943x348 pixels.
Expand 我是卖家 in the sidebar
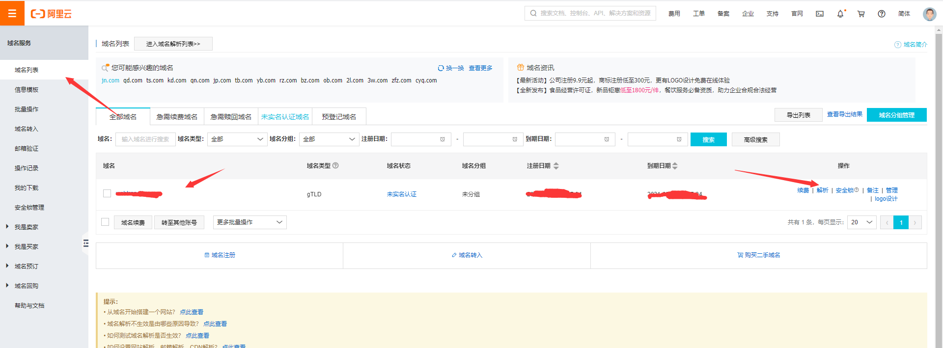tap(26, 227)
